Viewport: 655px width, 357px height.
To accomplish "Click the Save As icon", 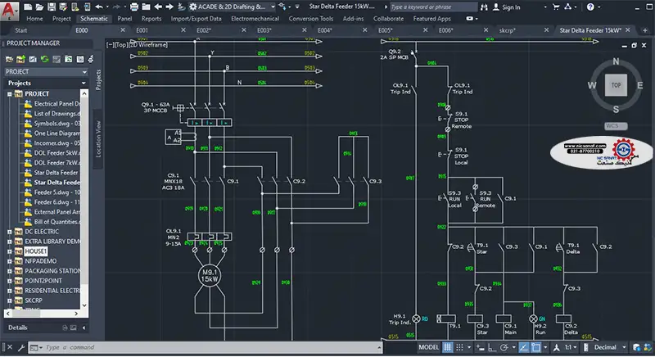I will click(x=64, y=7).
